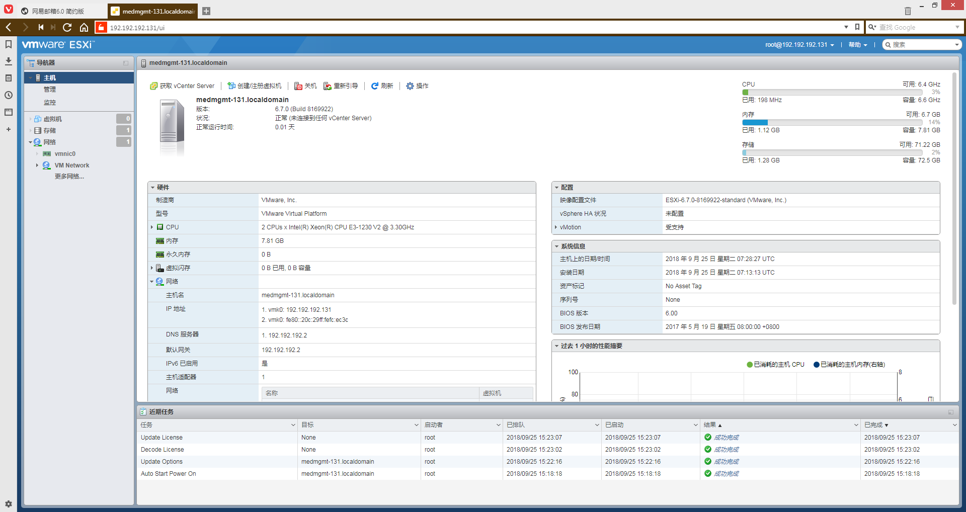The width and height of the screenshot is (966, 512).
Task: Collapse the 硬件 hardware section
Action: 152,188
